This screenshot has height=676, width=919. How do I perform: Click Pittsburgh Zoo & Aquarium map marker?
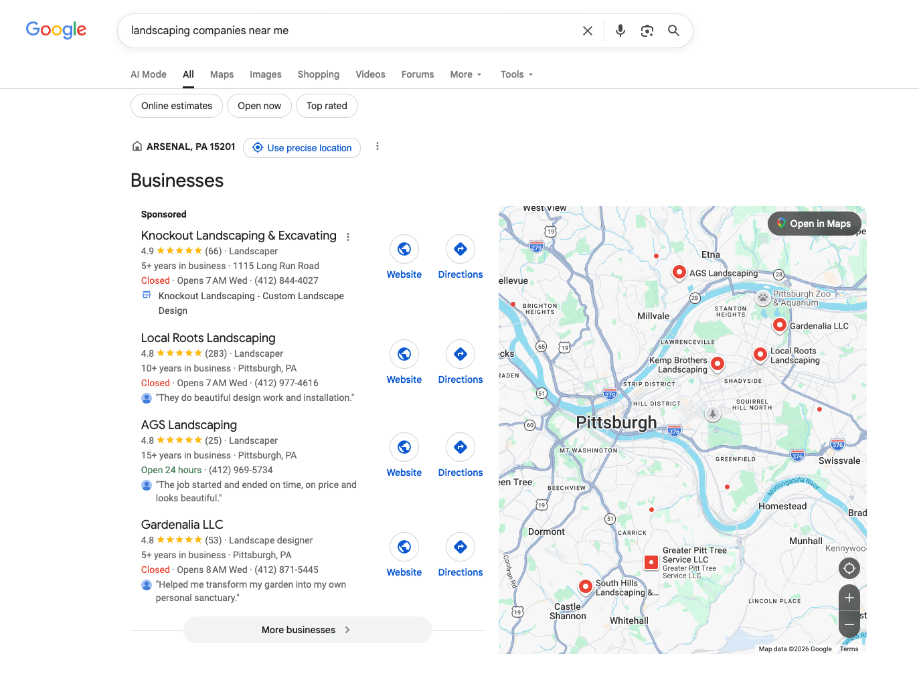(x=763, y=298)
